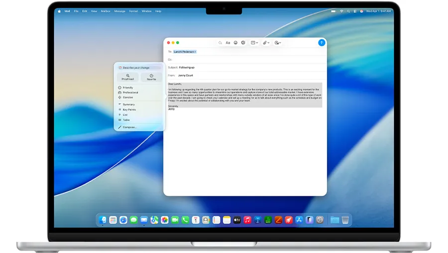Click the blue Send message button

(322, 43)
